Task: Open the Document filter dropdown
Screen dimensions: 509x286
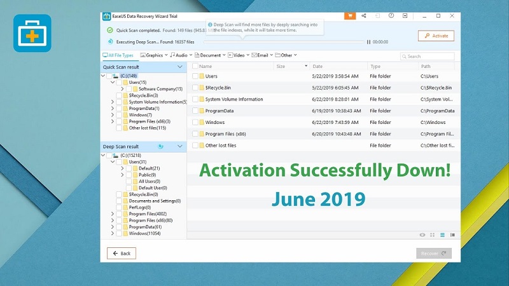Action: (x=210, y=55)
